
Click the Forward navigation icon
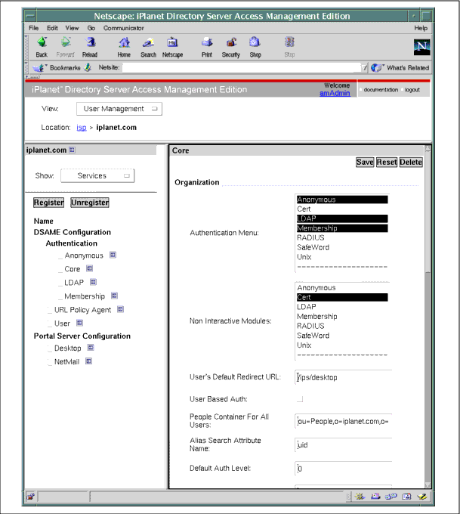66,42
